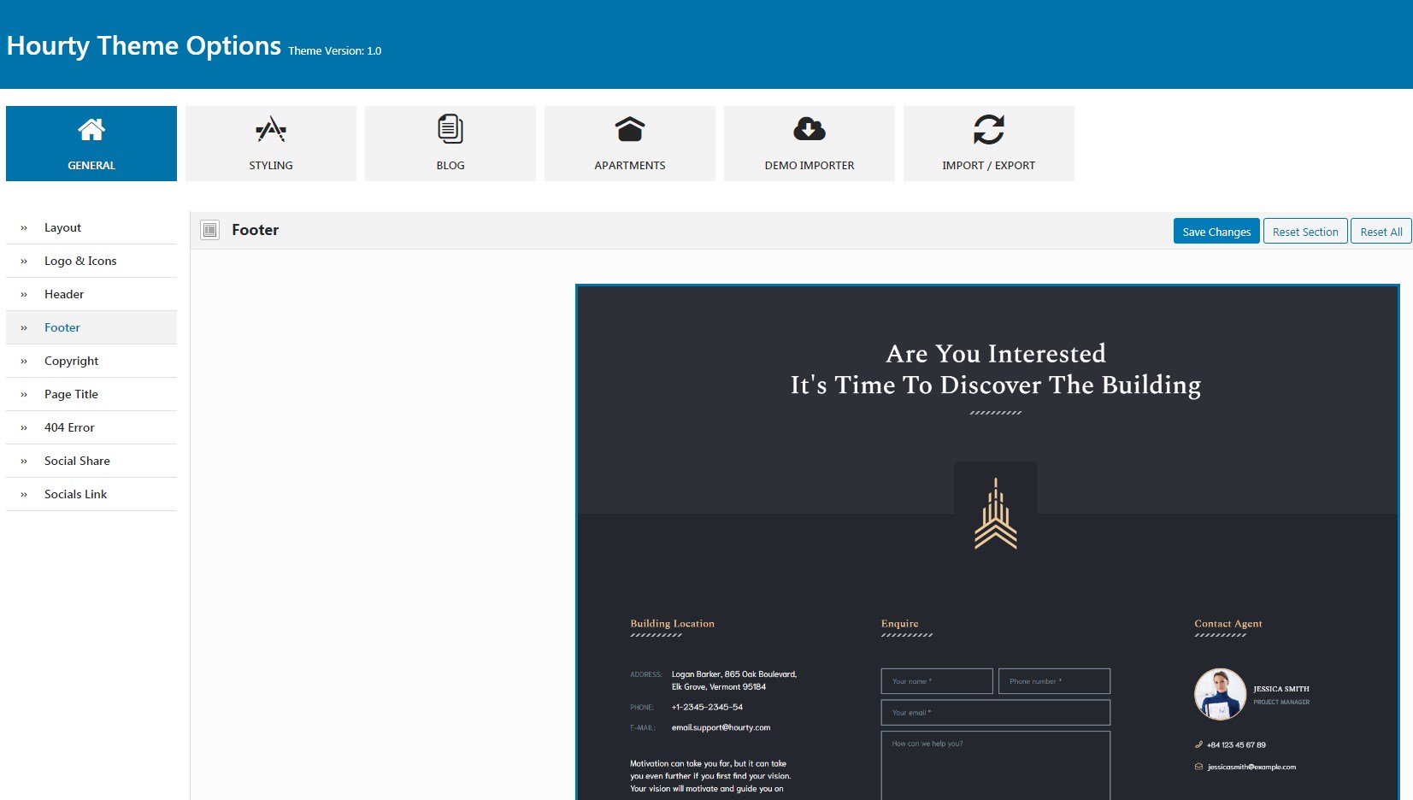Save Changes to theme options
Screen dimensions: 1413x800
coord(1216,232)
